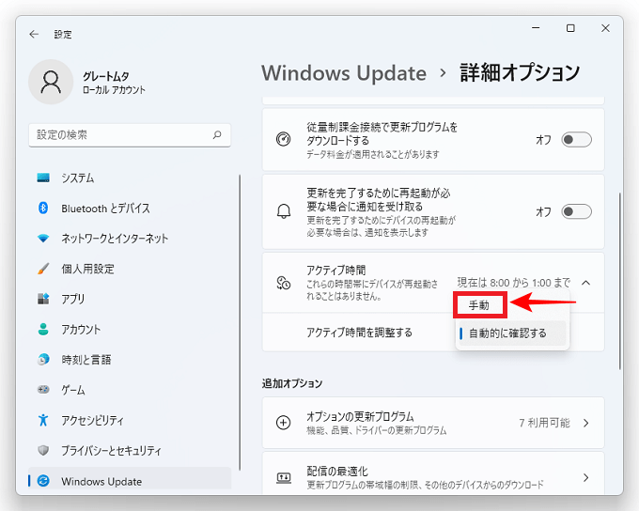Screen dimensions: 639x511
Task: Click the アカウント person icon
Action: click(x=43, y=329)
